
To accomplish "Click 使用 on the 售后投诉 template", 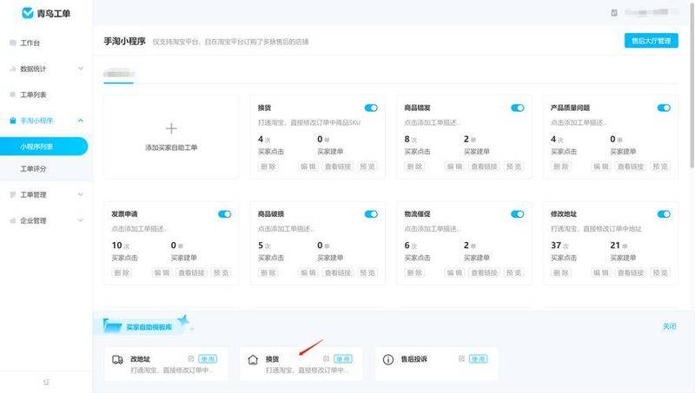I will tap(479, 358).
